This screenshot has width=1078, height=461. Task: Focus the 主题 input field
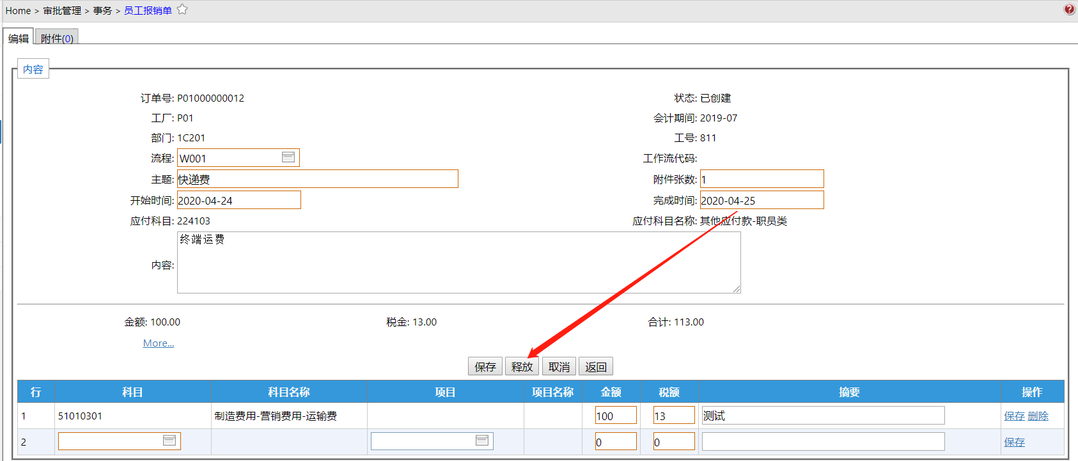coord(318,179)
